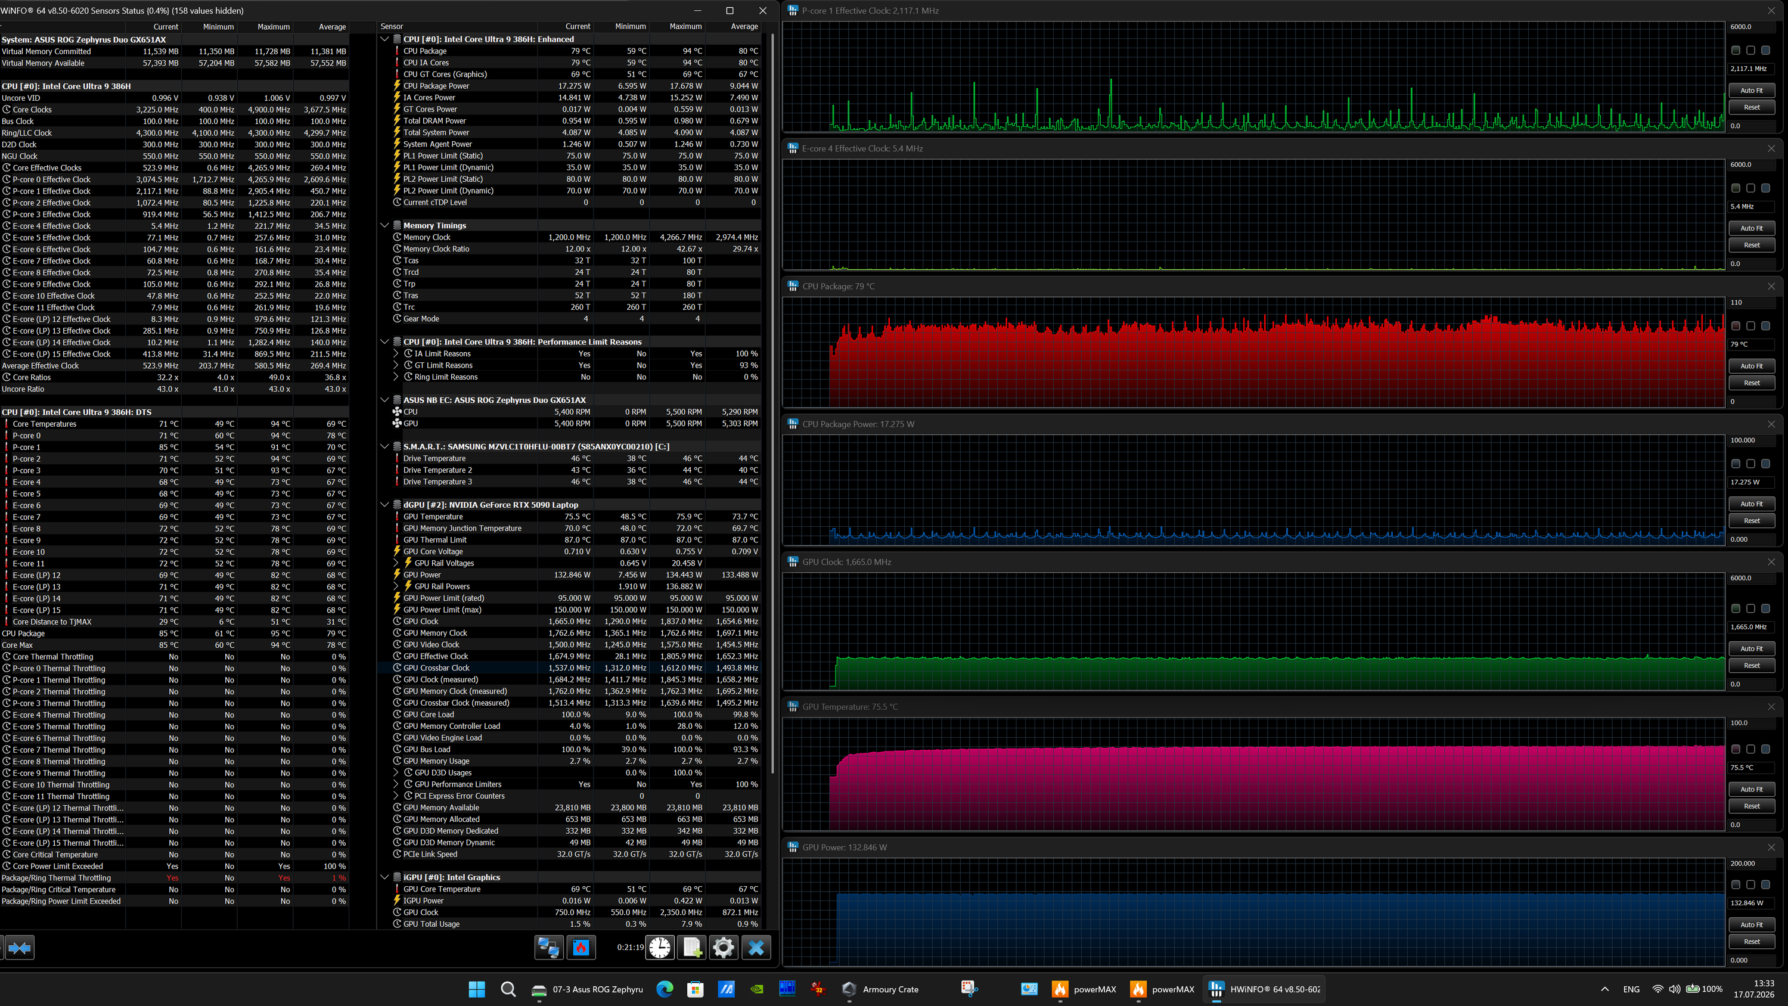Open Microsoft Edge from the taskbar
This screenshot has width=1788, height=1006.
(x=665, y=989)
